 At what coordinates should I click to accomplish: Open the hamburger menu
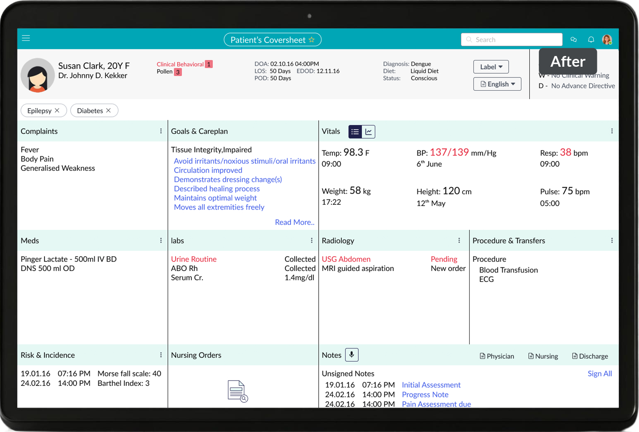26,38
